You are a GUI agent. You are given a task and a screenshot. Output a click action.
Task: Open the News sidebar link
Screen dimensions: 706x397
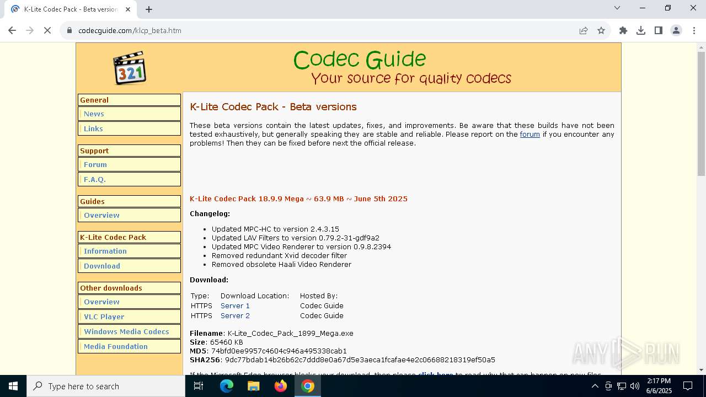[x=129, y=114]
